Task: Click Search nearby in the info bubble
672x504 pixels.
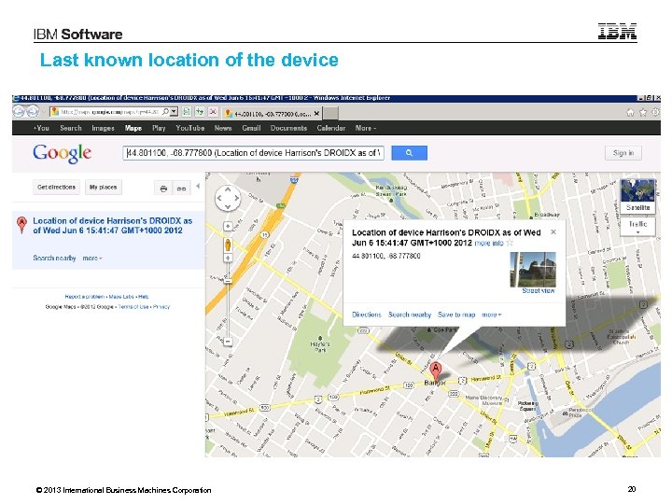Action: pyautogui.click(x=410, y=315)
